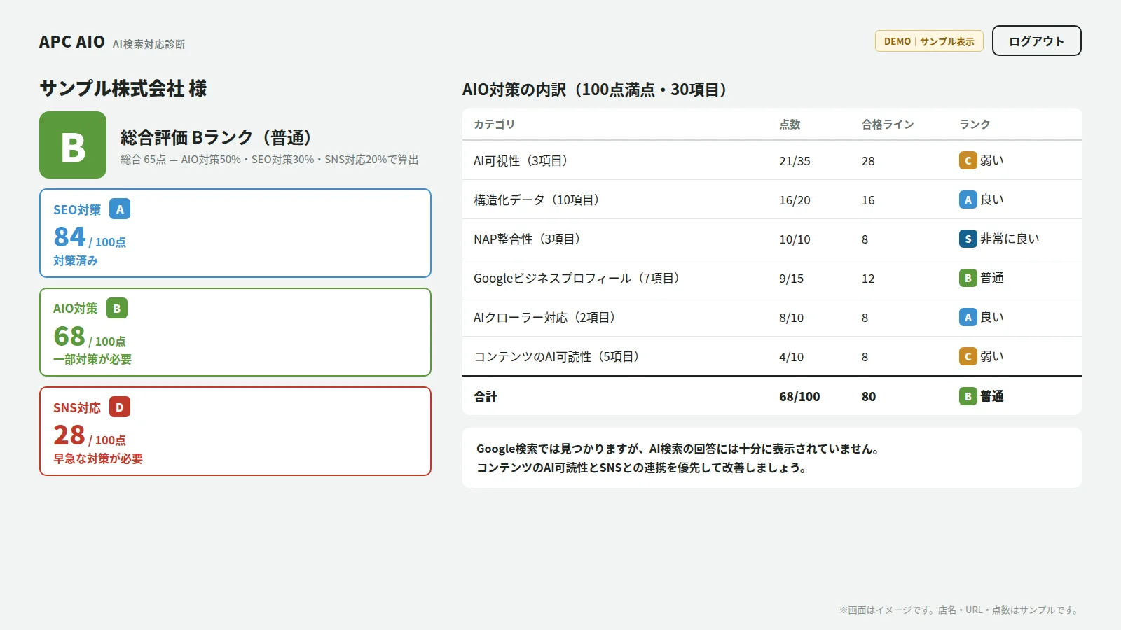
Task: Click the サンプル株式会社 様 company name
Action: [123, 88]
